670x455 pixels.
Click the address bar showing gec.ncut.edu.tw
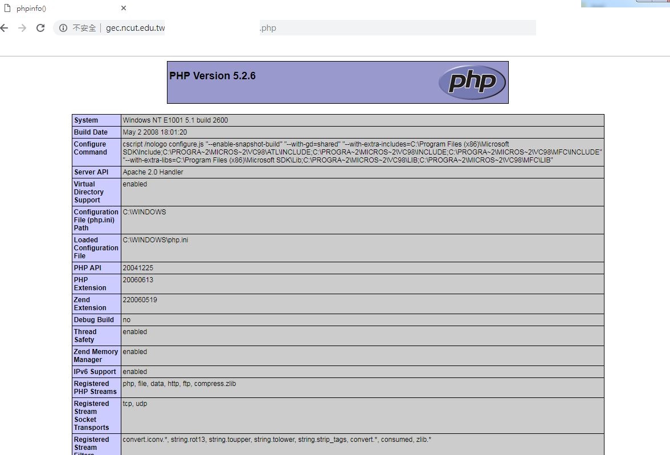(295, 29)
